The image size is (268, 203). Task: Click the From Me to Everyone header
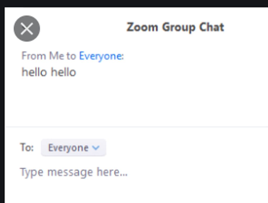coord(73,56)
